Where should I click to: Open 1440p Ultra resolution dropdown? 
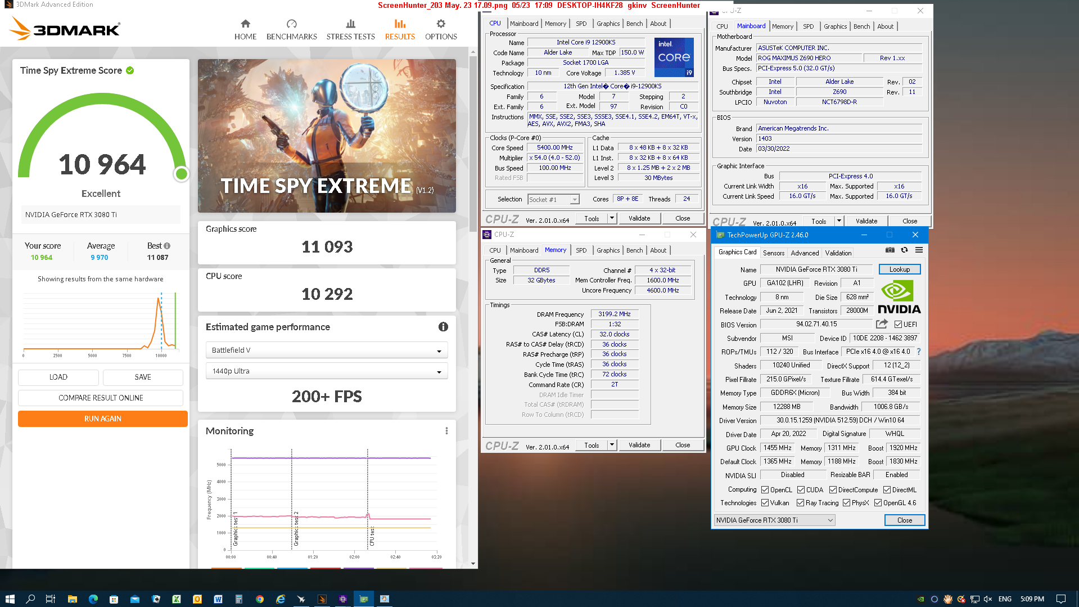[x=327, y=371]
